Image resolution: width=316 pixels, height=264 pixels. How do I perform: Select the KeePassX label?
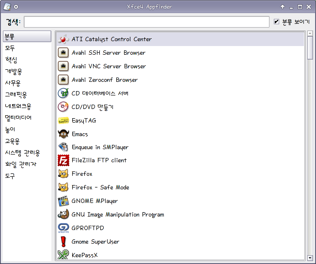click(85, 255)
